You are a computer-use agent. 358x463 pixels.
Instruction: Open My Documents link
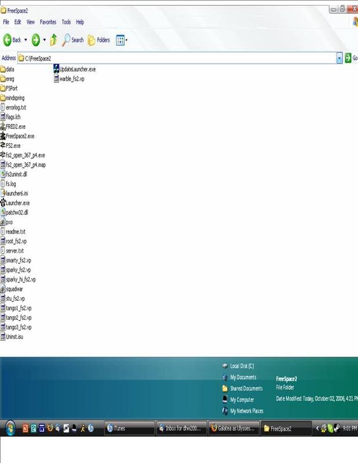point(239,377)
